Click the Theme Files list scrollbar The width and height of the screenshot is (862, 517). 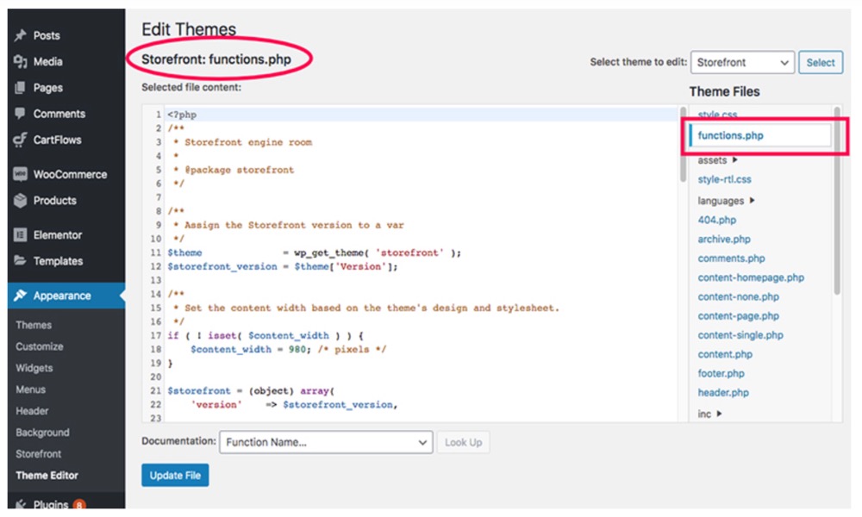[x=837, y=201]
